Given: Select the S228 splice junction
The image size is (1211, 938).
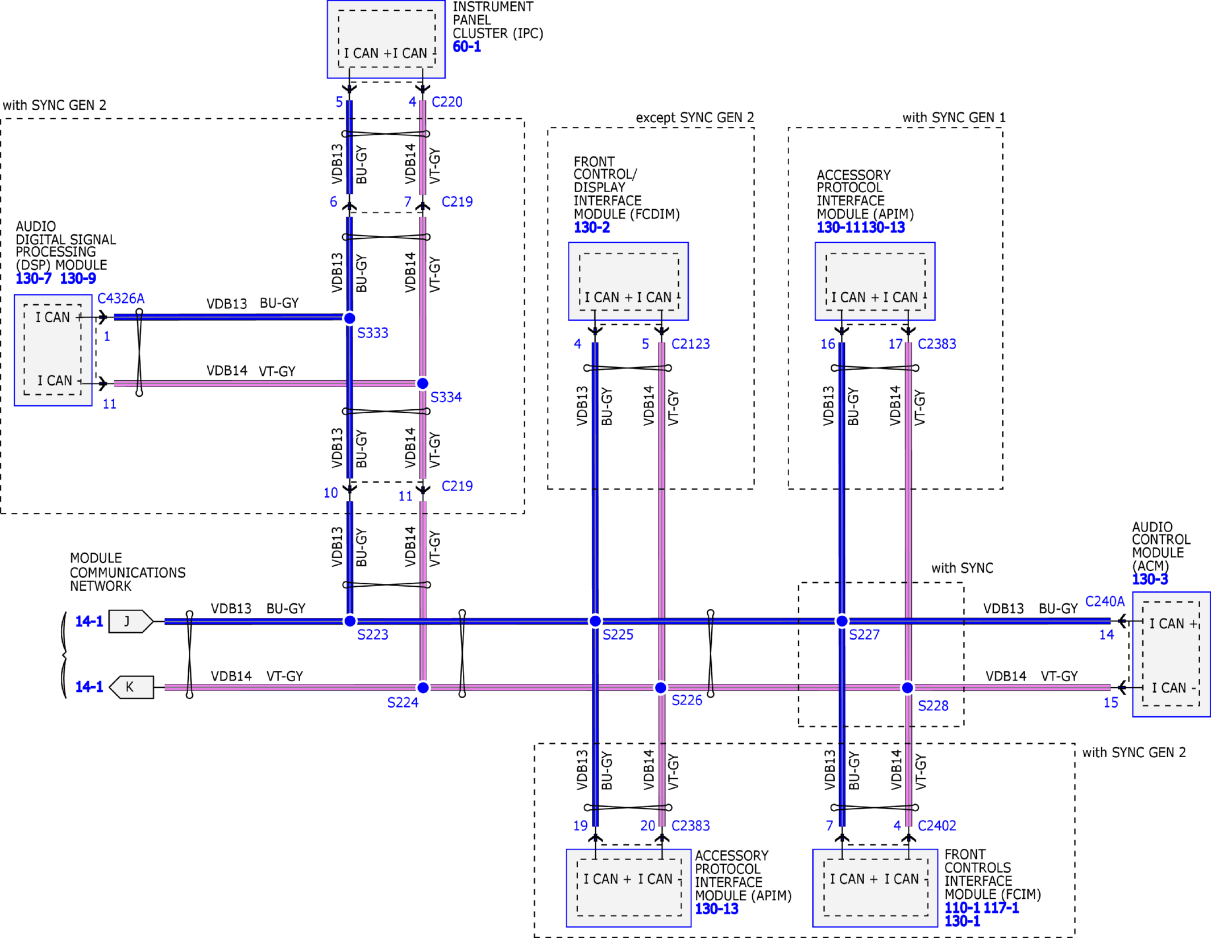Looking at the screenshot, I should (908, 688).
